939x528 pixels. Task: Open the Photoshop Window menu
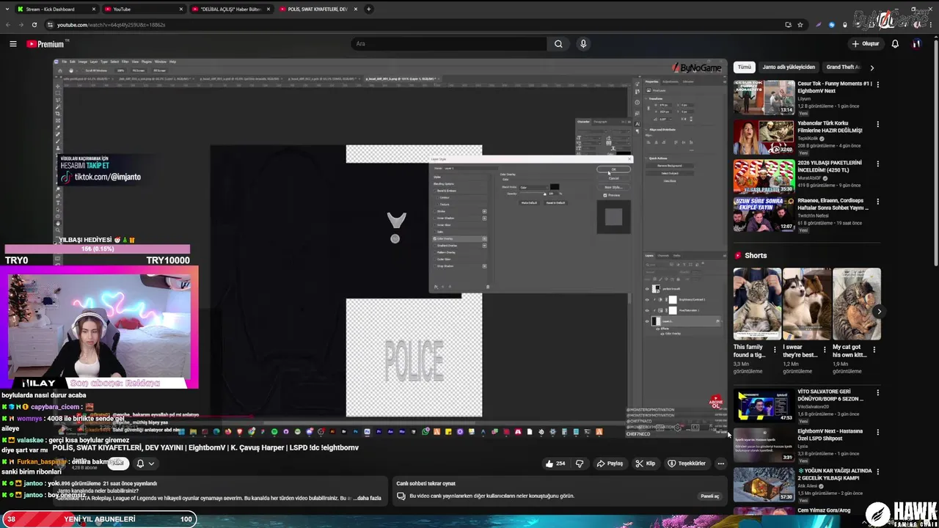point(160,62)
